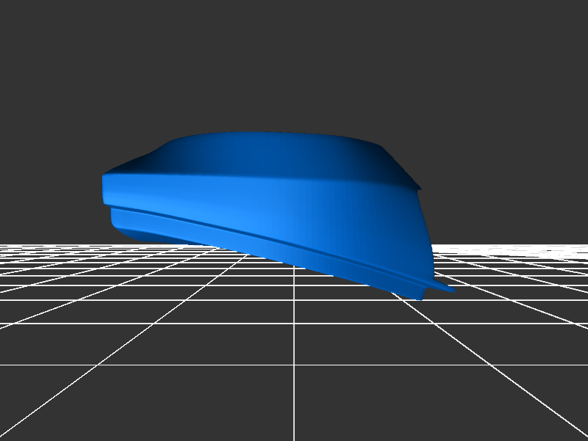Click the empty dark background above the model
The image size is (588, 441).
pos(294,66)
